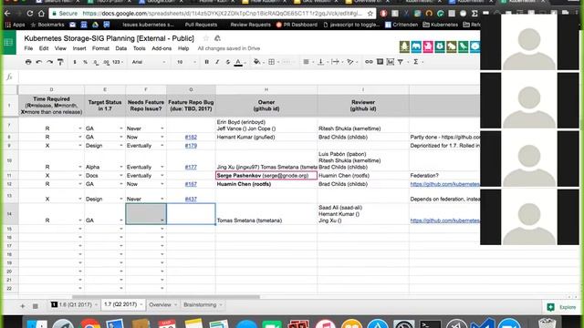Open the 1.7 (Q2 2017) tab arrow menu
This screenshot has width=584, height=328.
pyautogui.click(x=141, y=305)
